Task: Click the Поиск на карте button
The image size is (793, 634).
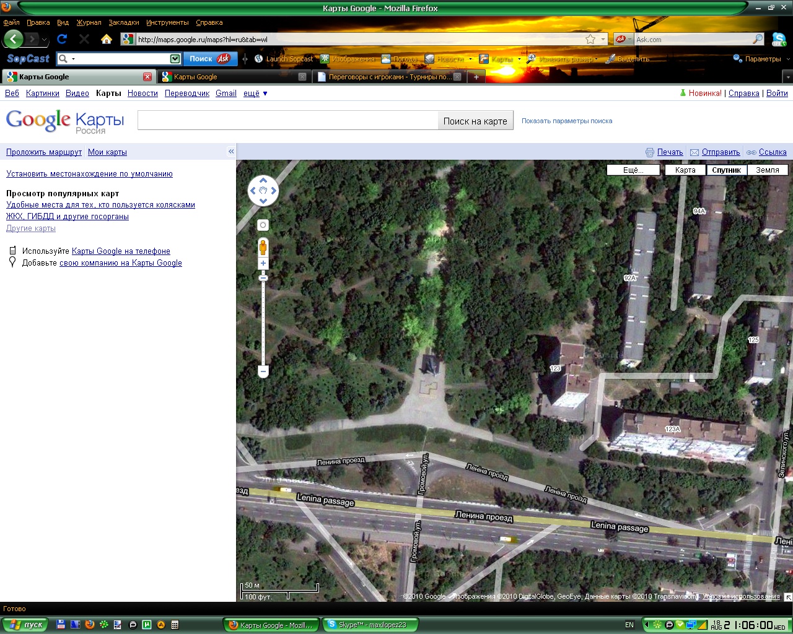Action: 475,121
